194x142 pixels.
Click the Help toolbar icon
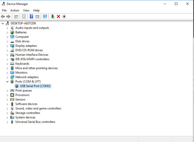point(31,17)
